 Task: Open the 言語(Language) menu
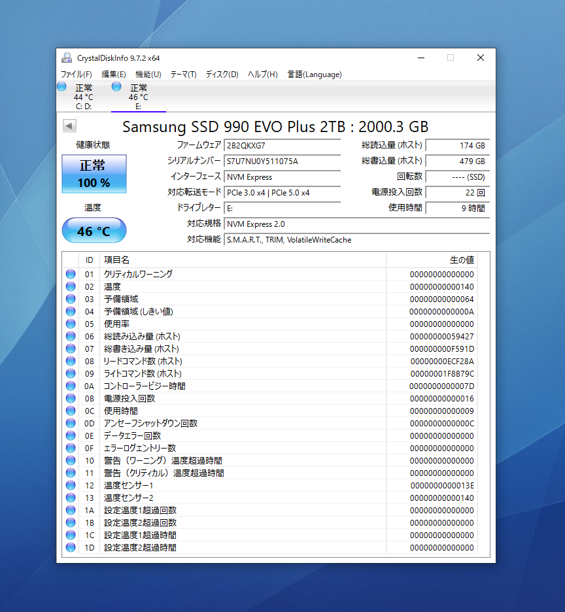click(315, 74)
